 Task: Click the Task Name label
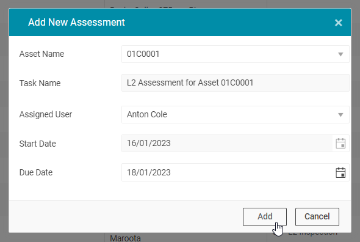[x=40, y=83]
